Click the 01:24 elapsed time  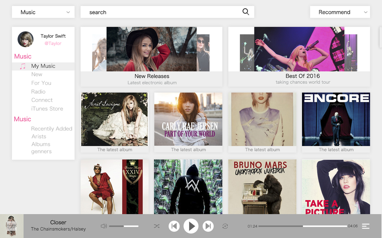point(252,226)
